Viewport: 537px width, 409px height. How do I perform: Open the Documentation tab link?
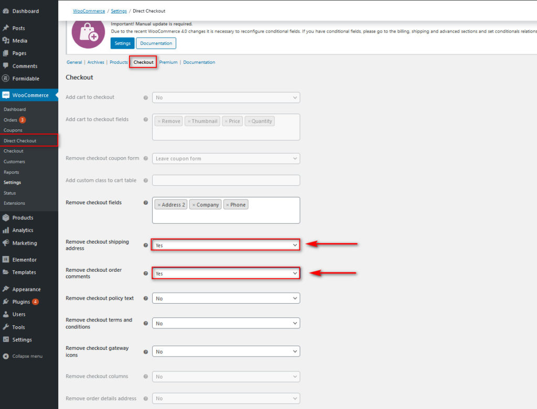pos(199,62)
